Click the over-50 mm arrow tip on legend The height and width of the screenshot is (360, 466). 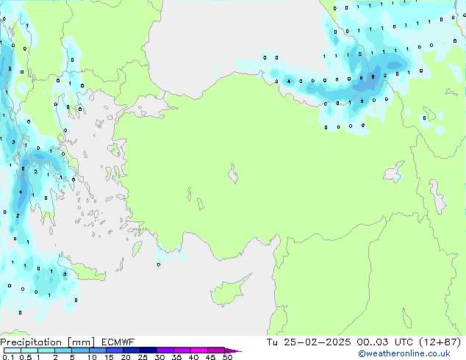coord(233,350)
